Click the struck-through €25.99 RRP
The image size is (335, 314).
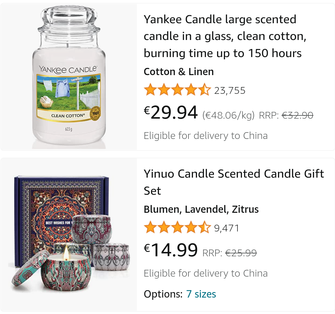[x=241, y=253]
